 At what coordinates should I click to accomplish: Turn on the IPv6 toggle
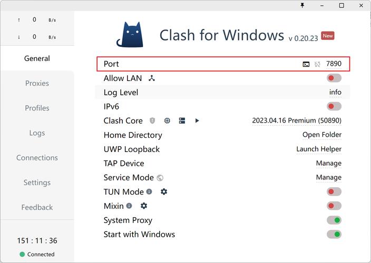point(334,107)
